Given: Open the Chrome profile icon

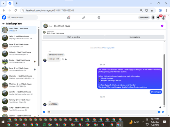Looking at the screenshot, I should coord(160,10).
